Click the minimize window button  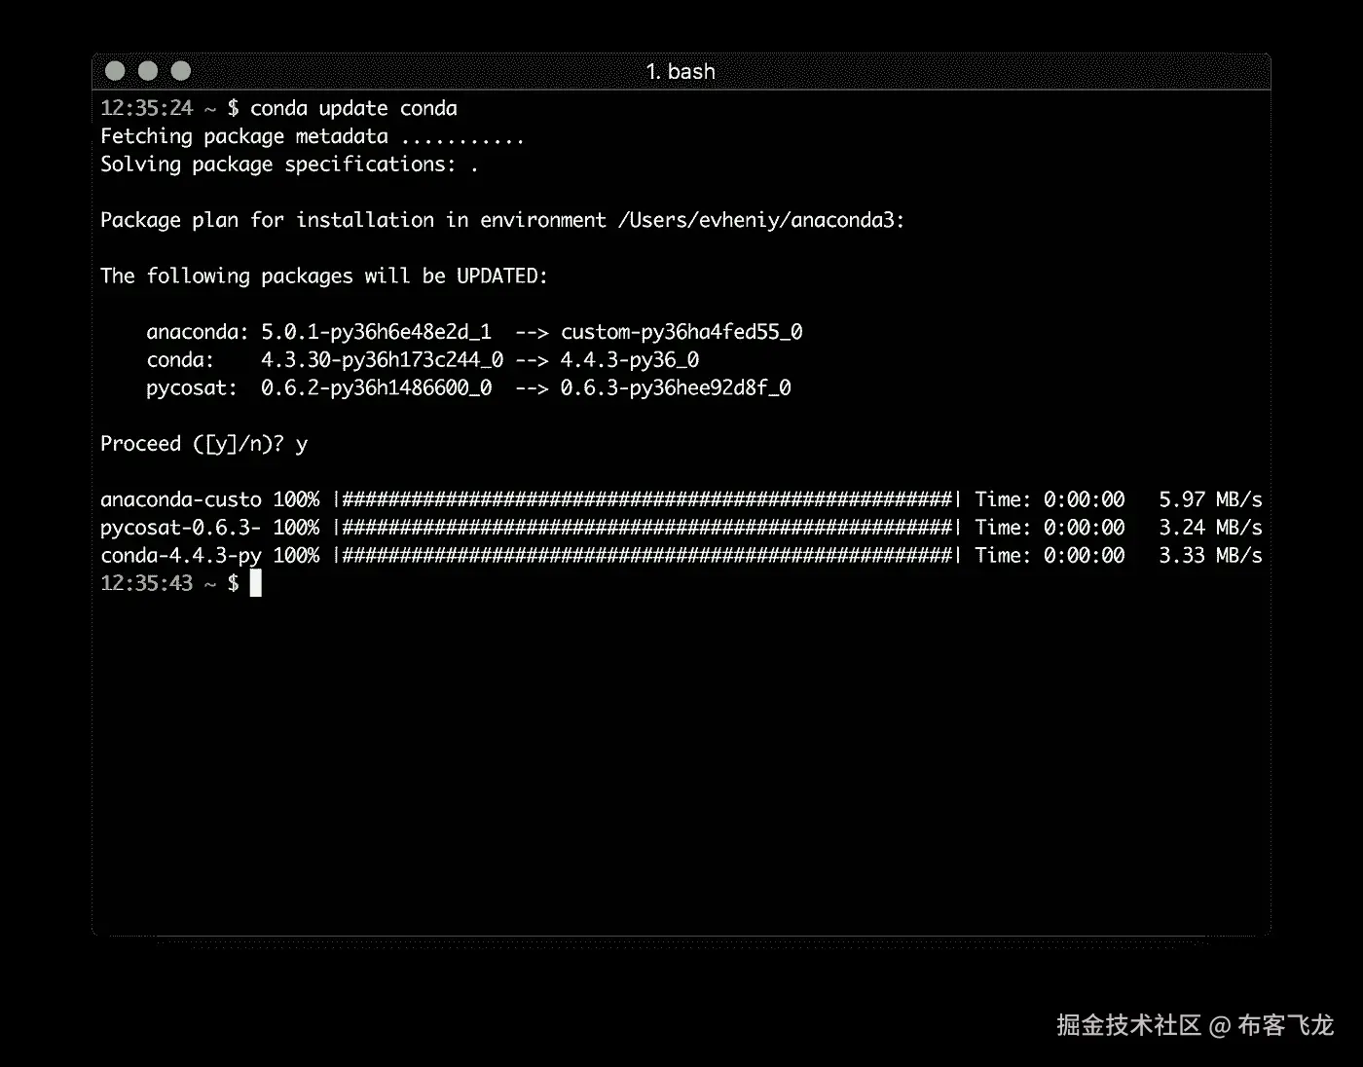tap(148, 71)
